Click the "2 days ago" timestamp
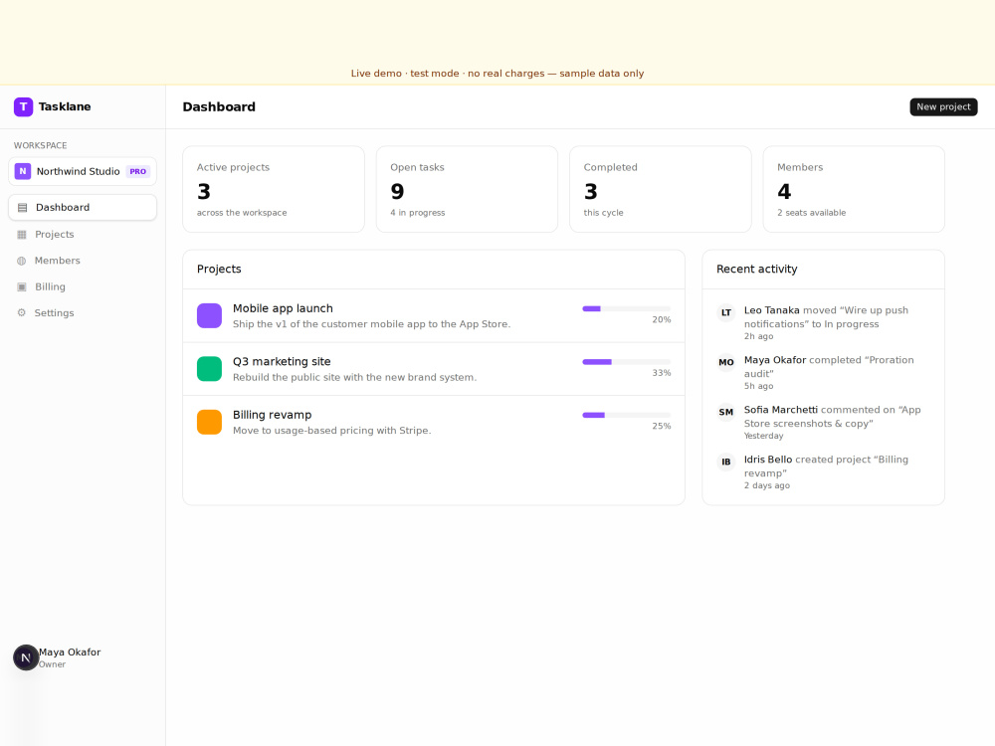Viewport: 995px width, 746px height. click(766, 485)
